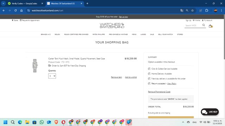This screenshot has width=225, height=126.
Task: Open the Sale menu
Action: (x=152, y=34)
